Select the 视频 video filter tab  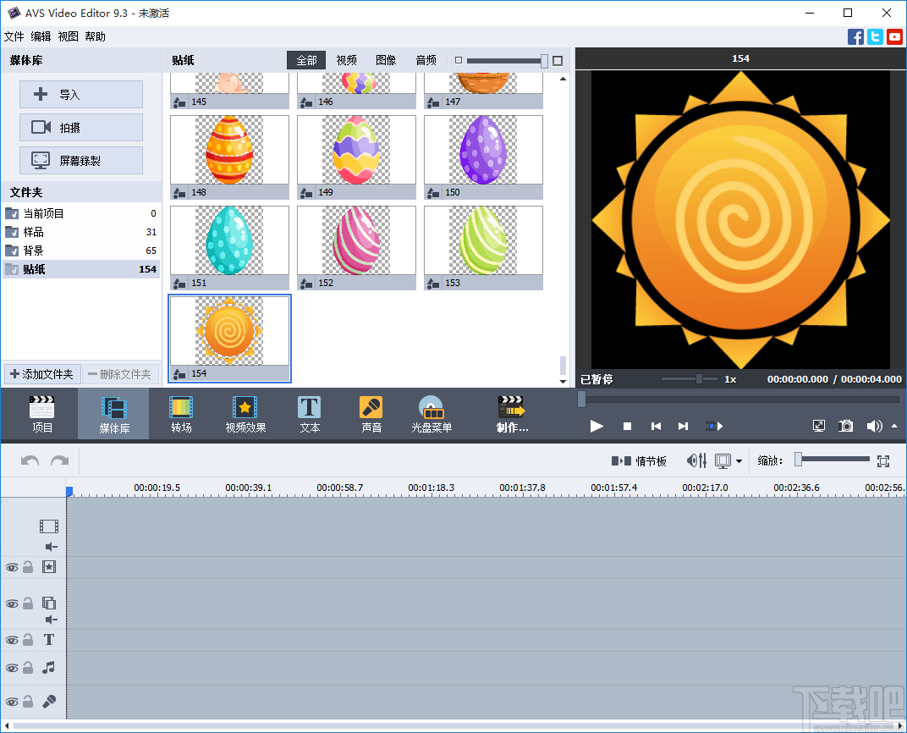pyautogui.click(x=347, y=60)
